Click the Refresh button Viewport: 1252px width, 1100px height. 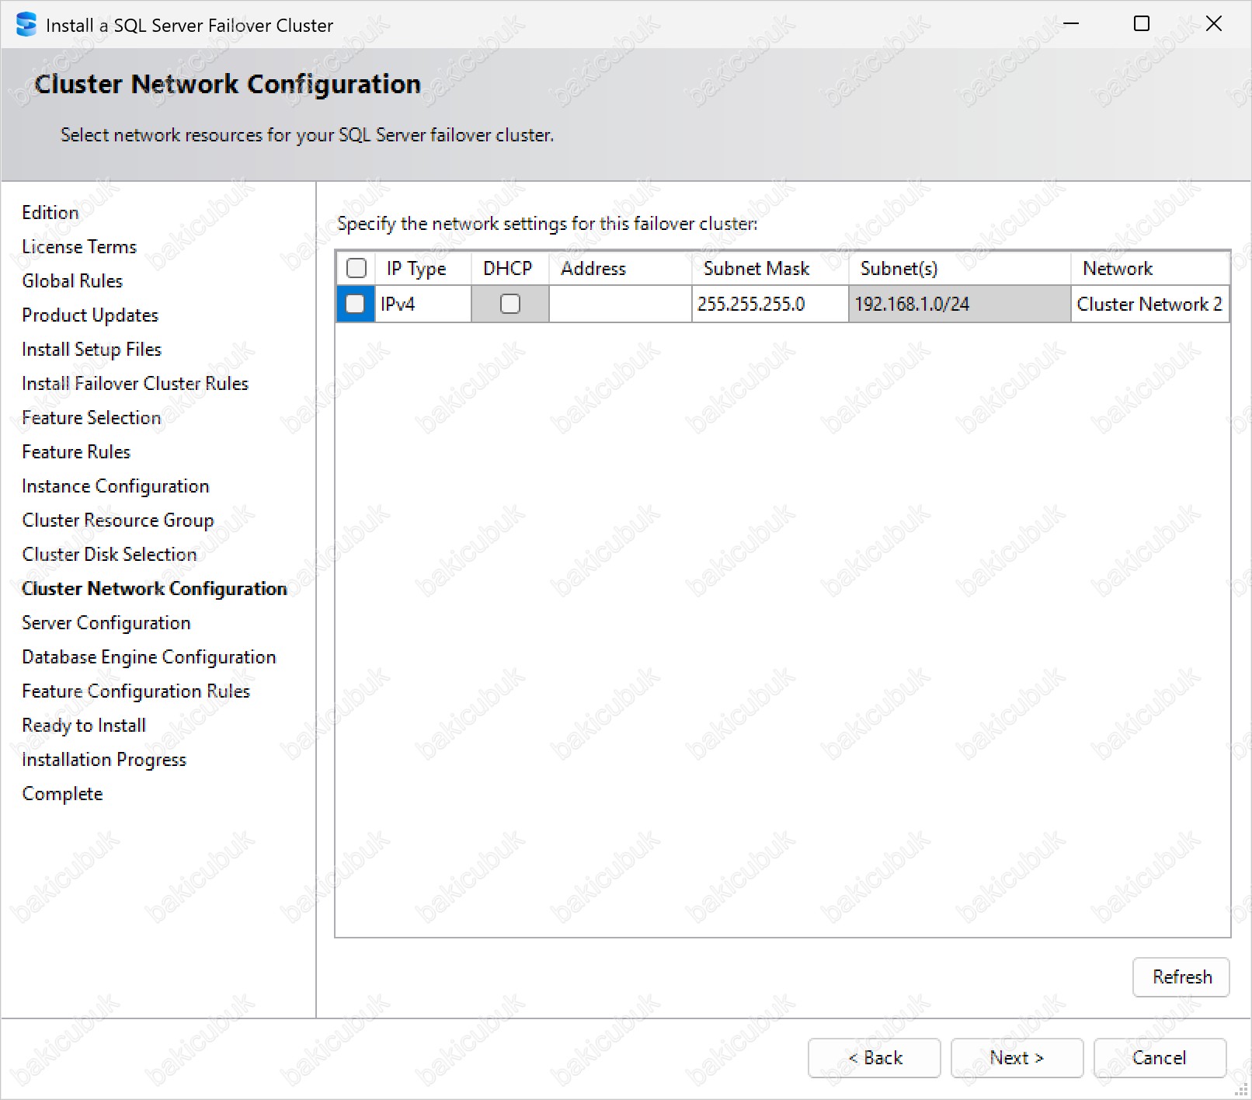tap(1181, 976)
